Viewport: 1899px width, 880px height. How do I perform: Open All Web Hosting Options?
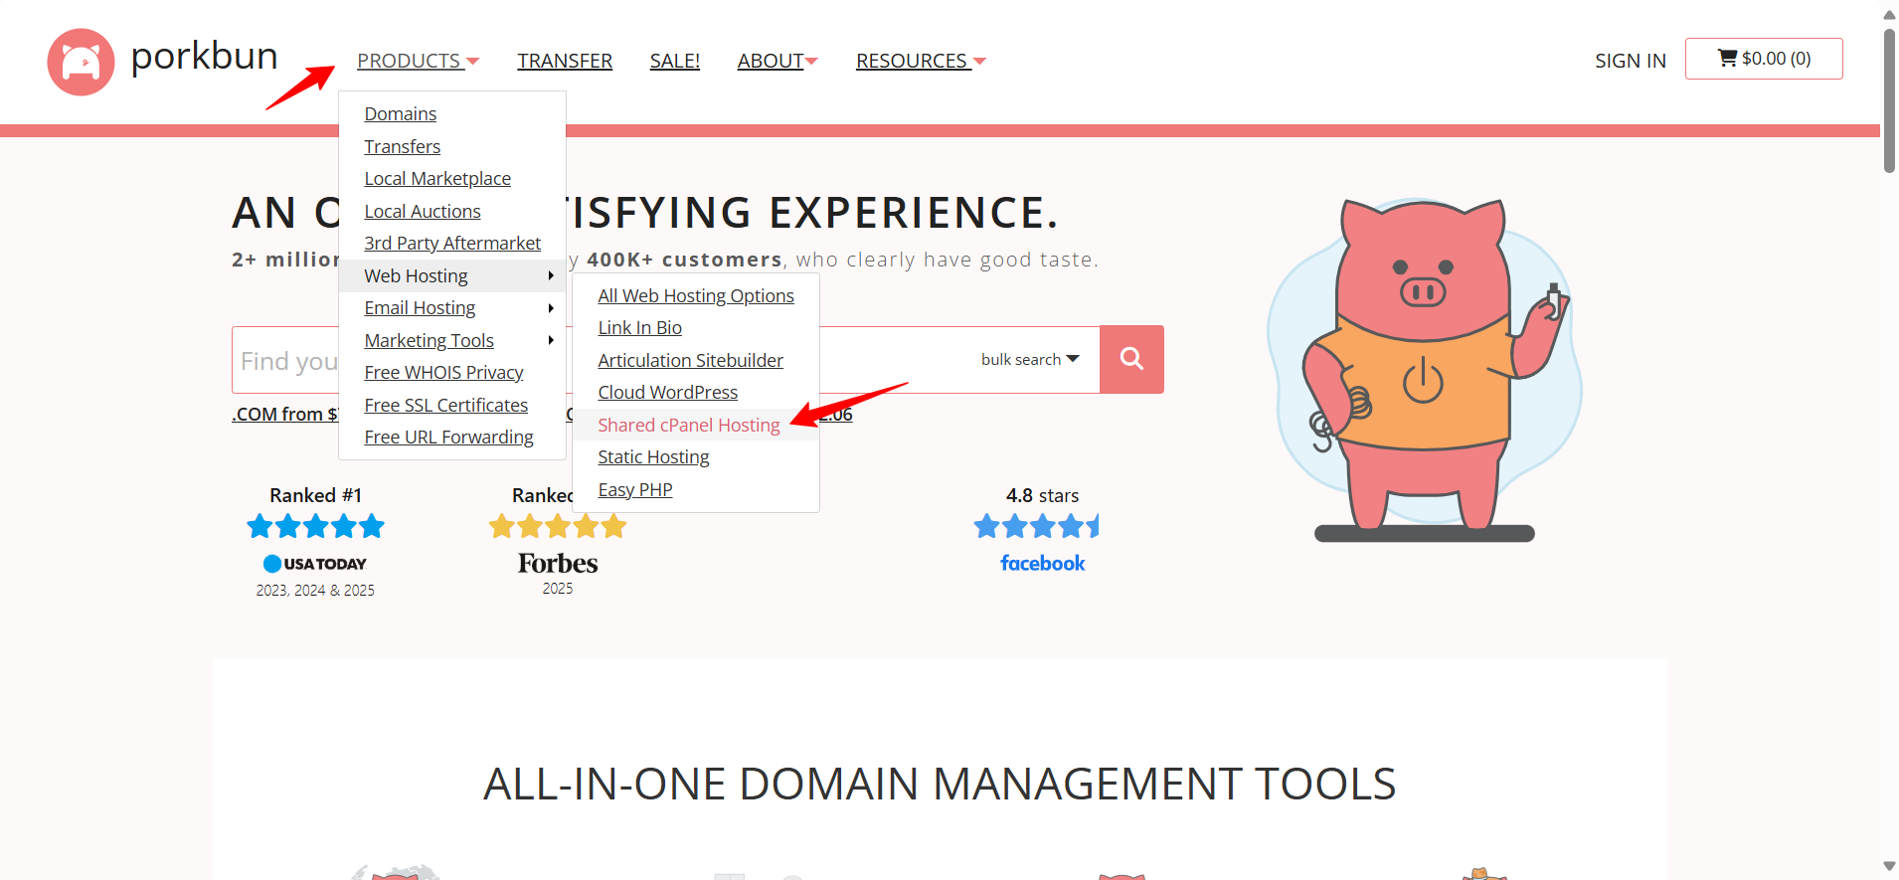[x=696, y=295]
